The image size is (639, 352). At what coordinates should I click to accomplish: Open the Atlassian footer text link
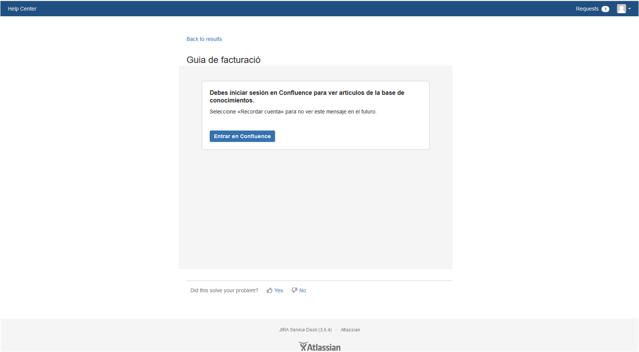tap(350, 330)
